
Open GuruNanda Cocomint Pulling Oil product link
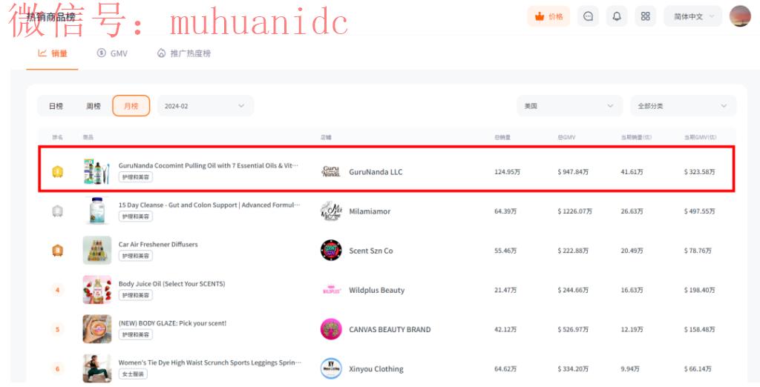(x=209, y=165)
